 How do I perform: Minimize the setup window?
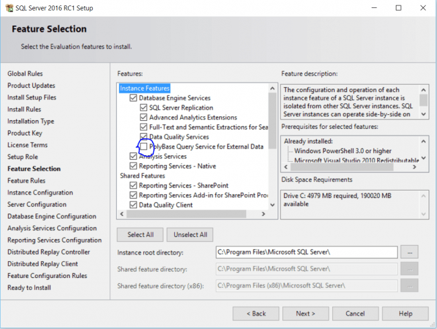pos(374,8)
